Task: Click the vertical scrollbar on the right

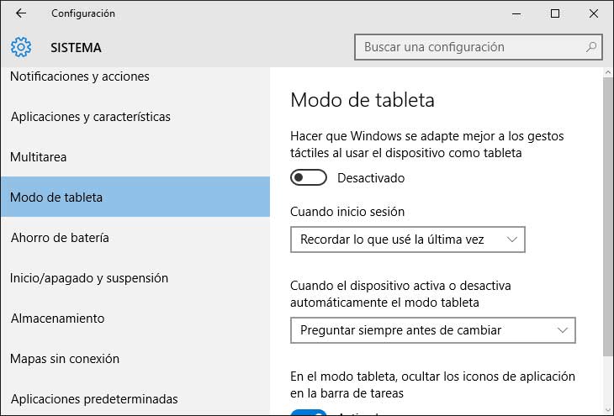Action: [608, 210]
